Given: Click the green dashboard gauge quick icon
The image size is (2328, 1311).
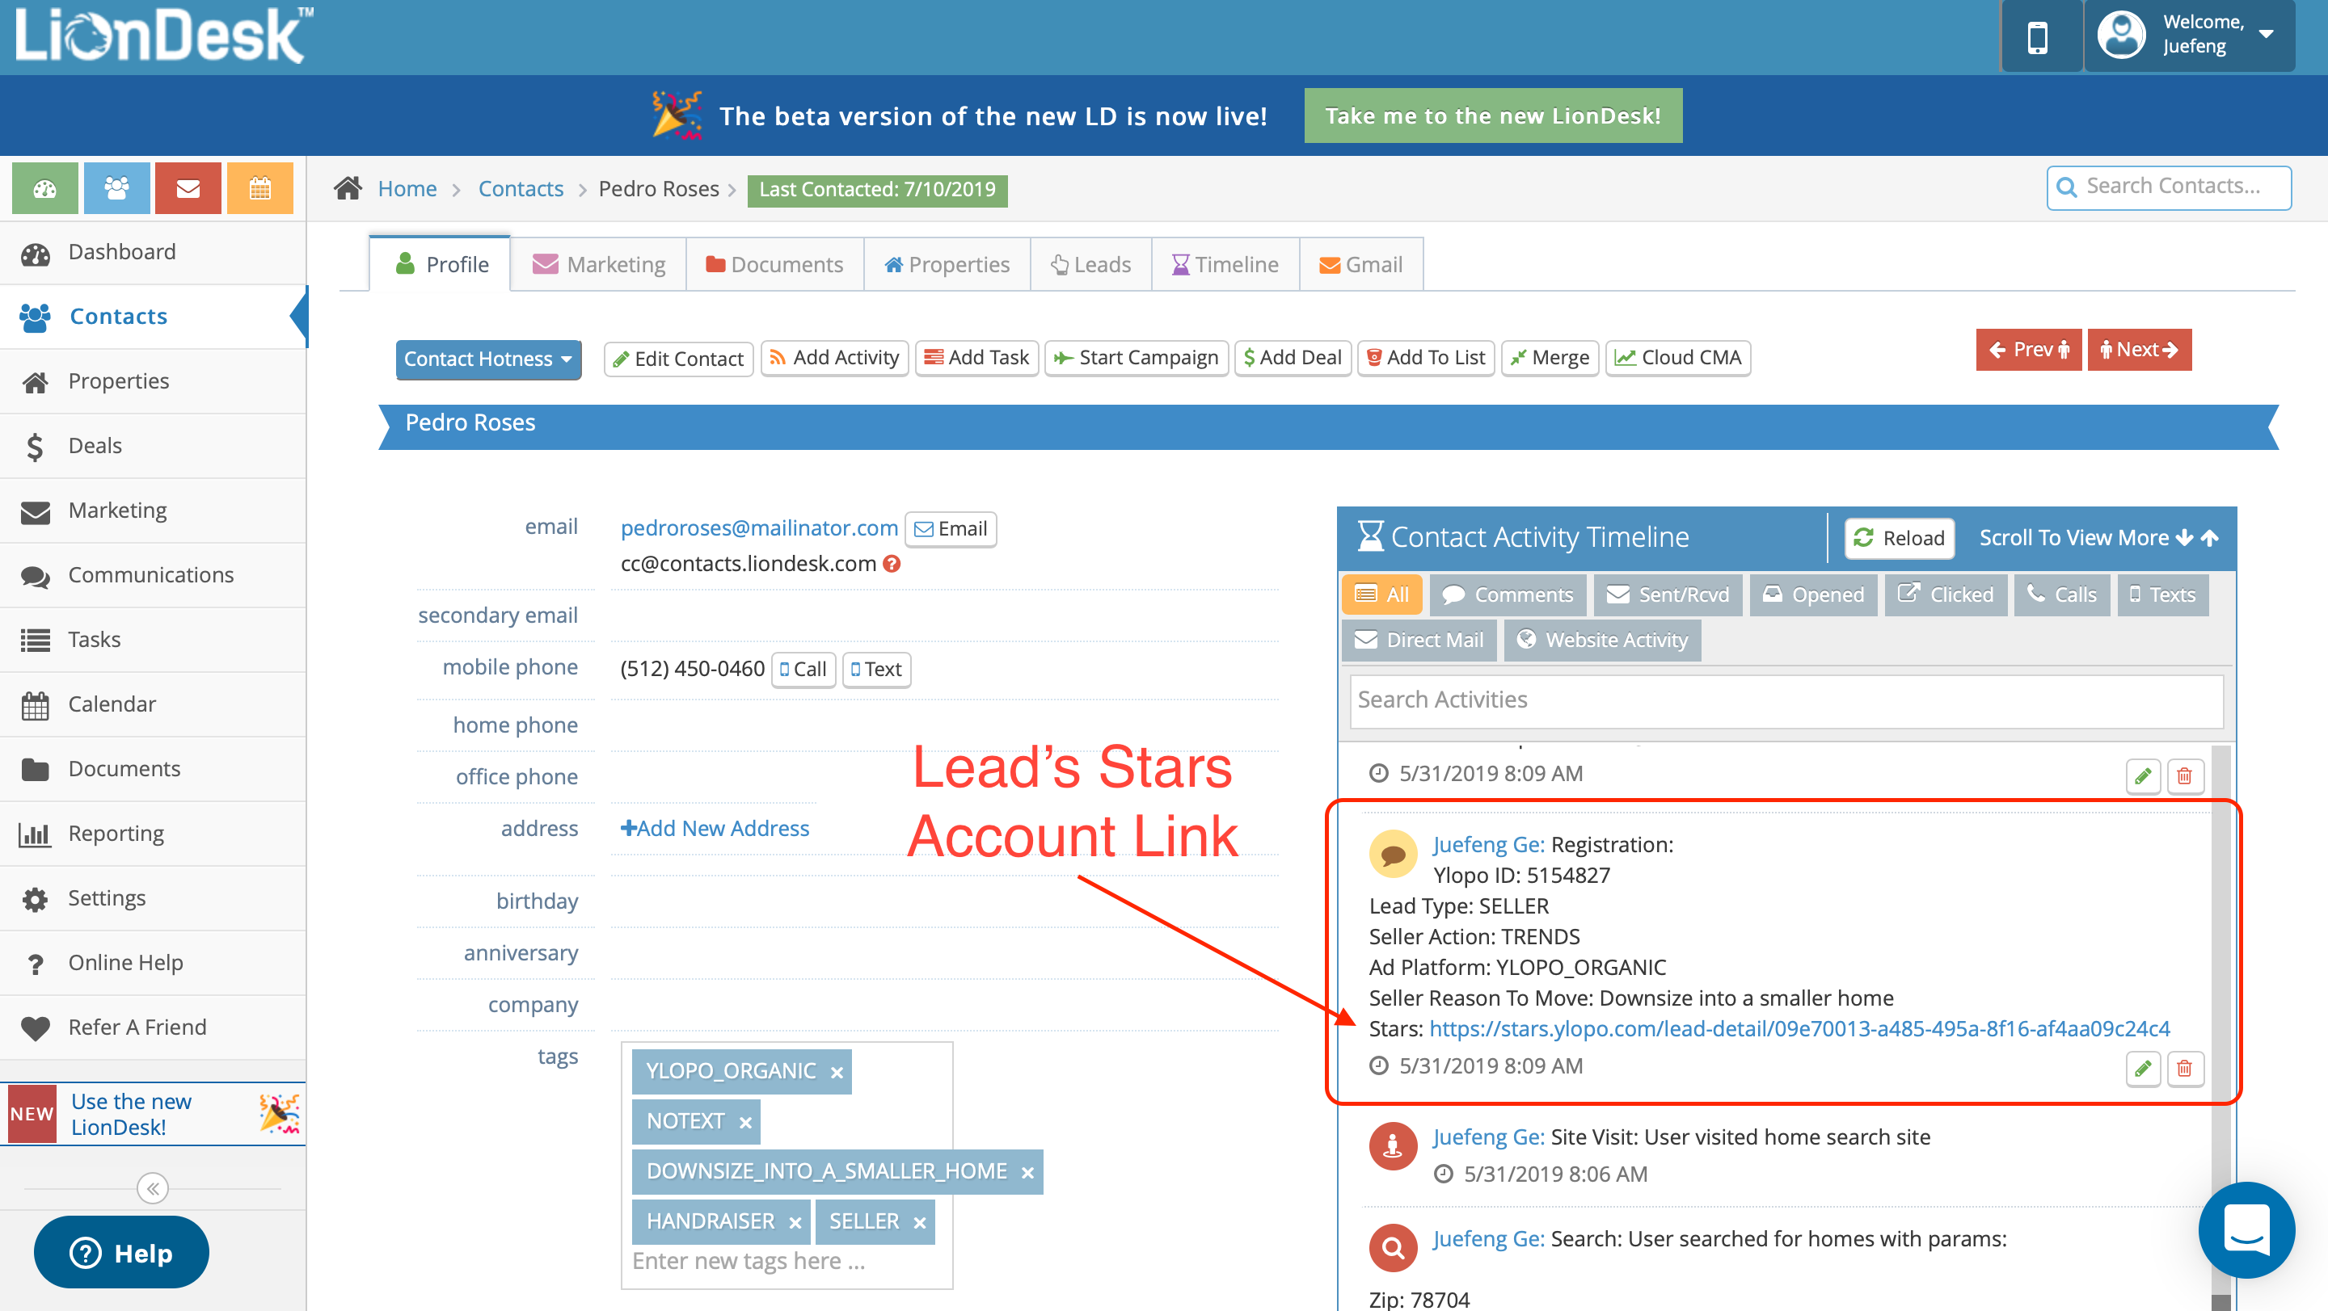Looking at the screenshot, I should click(44, 187).
